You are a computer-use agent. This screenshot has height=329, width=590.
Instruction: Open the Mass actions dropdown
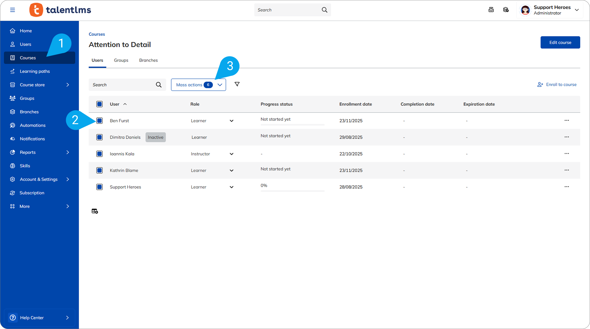pos(198,85)
